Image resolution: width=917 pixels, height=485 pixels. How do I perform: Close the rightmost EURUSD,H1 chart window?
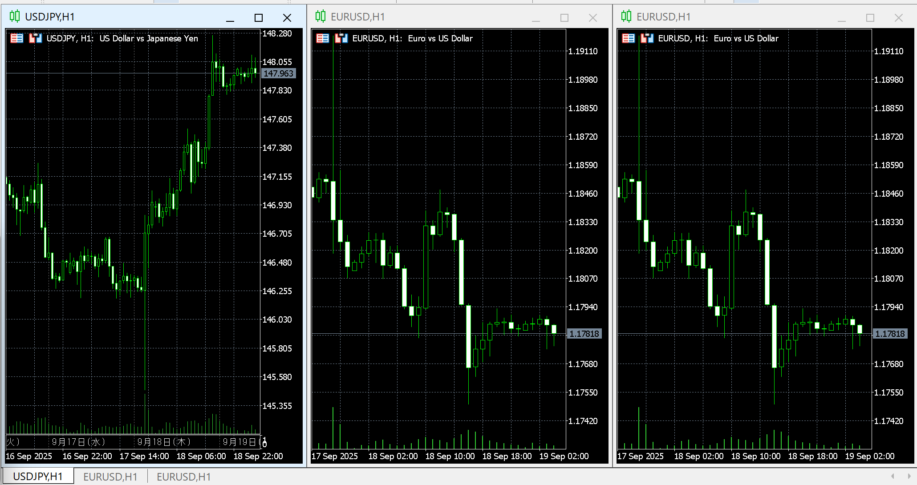click(899, 18)
